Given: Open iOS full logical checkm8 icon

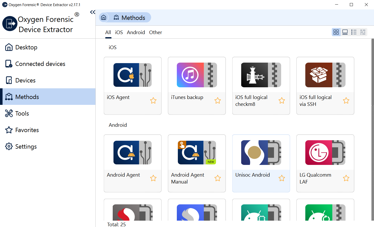Looking at the screenshot, I should (x=261, y=75).
